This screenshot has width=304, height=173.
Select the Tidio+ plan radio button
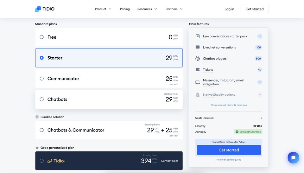42,161
